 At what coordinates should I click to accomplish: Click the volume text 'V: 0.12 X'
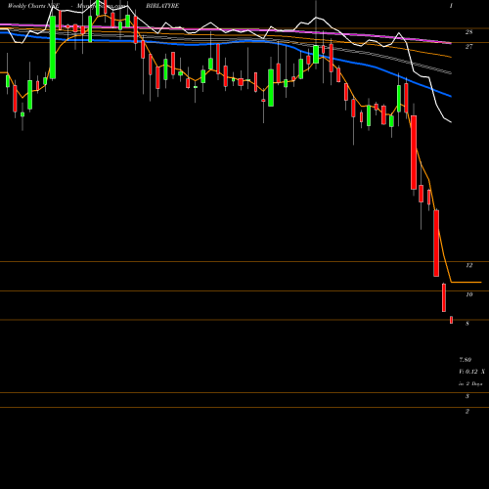[471, 372]
